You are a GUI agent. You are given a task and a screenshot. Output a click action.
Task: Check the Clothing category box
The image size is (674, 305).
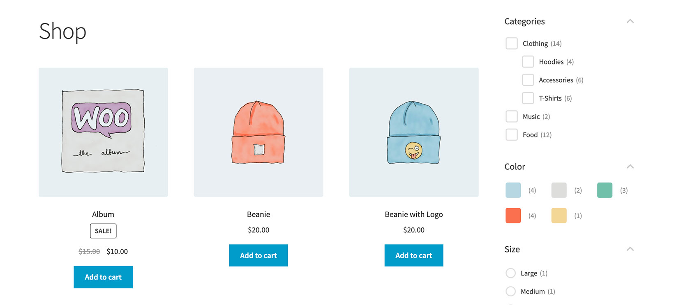point(512,43)
